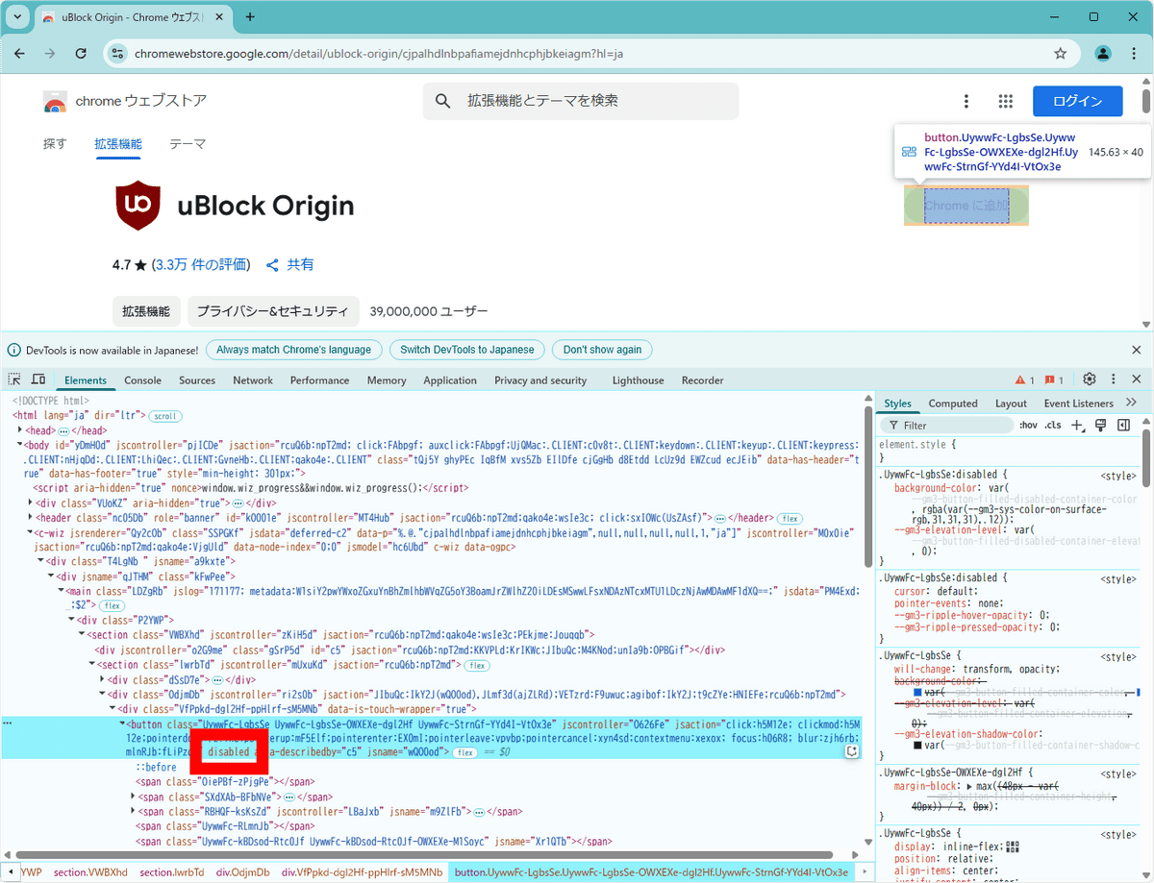
Task: Expand the head element node
Action: coord(21,430)
